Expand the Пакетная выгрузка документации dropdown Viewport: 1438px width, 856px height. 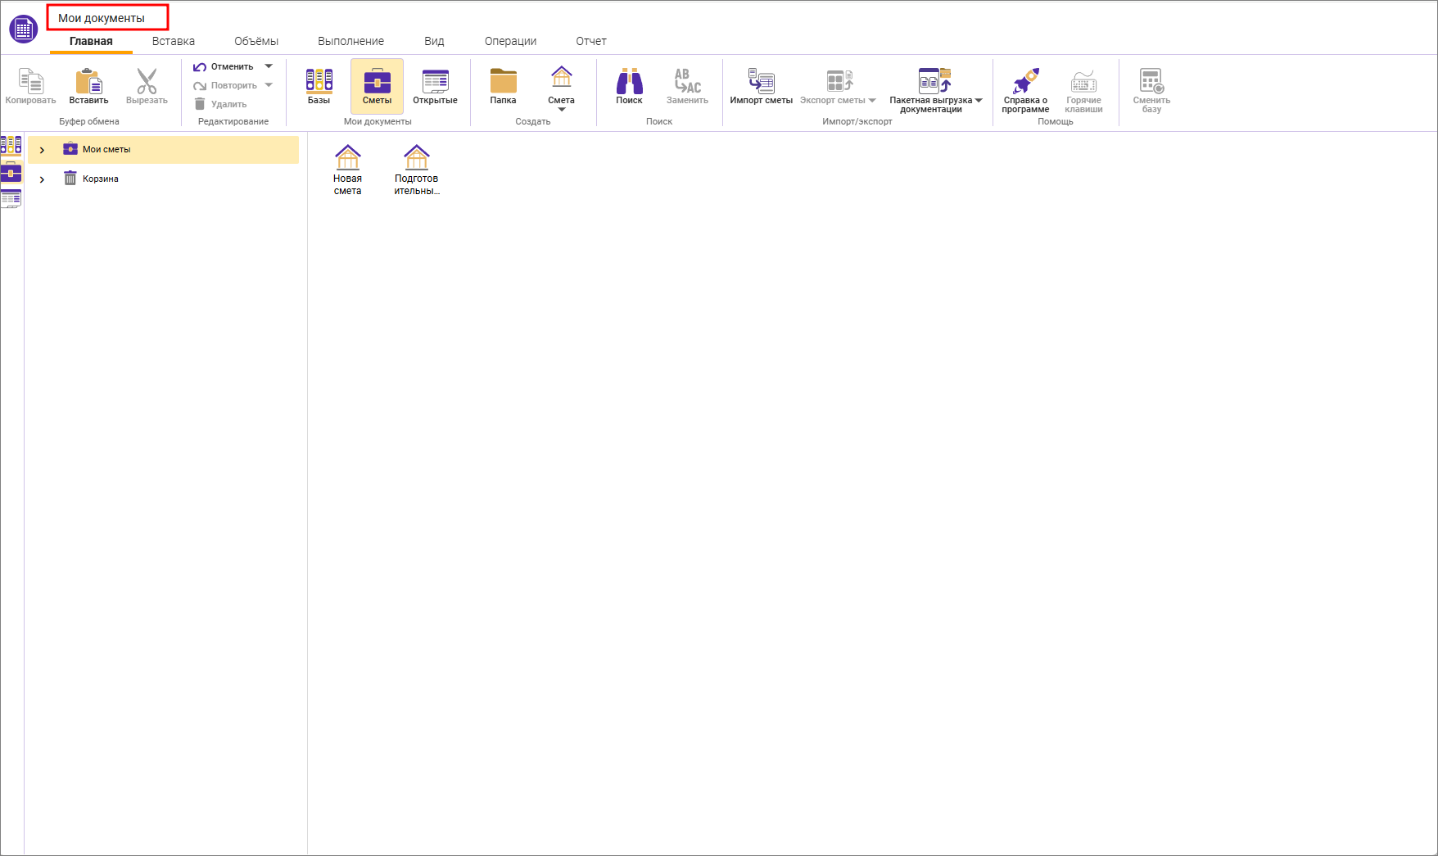tap(979, 101)
